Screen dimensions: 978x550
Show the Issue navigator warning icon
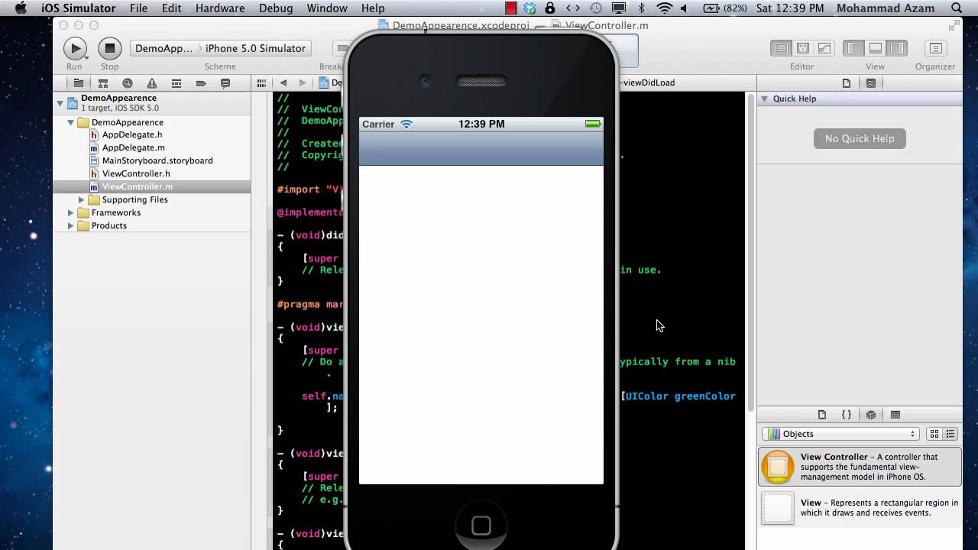click(x=152, y=83)
